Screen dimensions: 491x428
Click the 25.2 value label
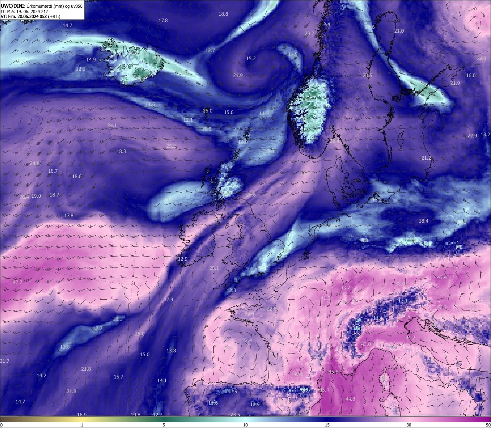(x=171, y=146)
